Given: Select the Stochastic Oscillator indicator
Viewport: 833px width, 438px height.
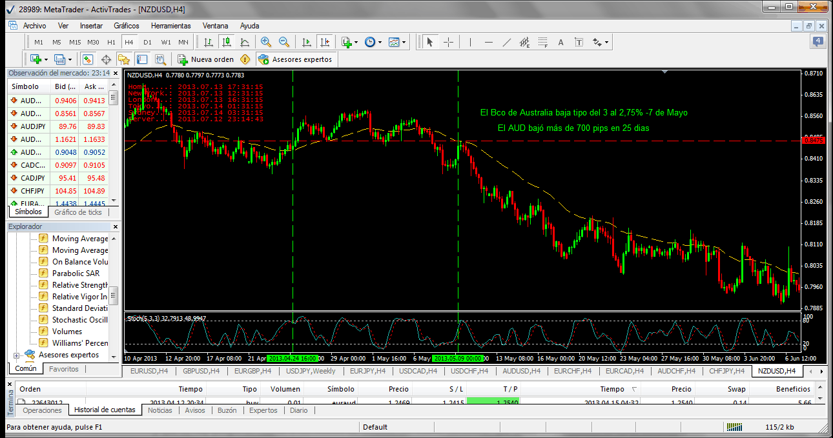Looking at the screenshot, I should point(79,320).
